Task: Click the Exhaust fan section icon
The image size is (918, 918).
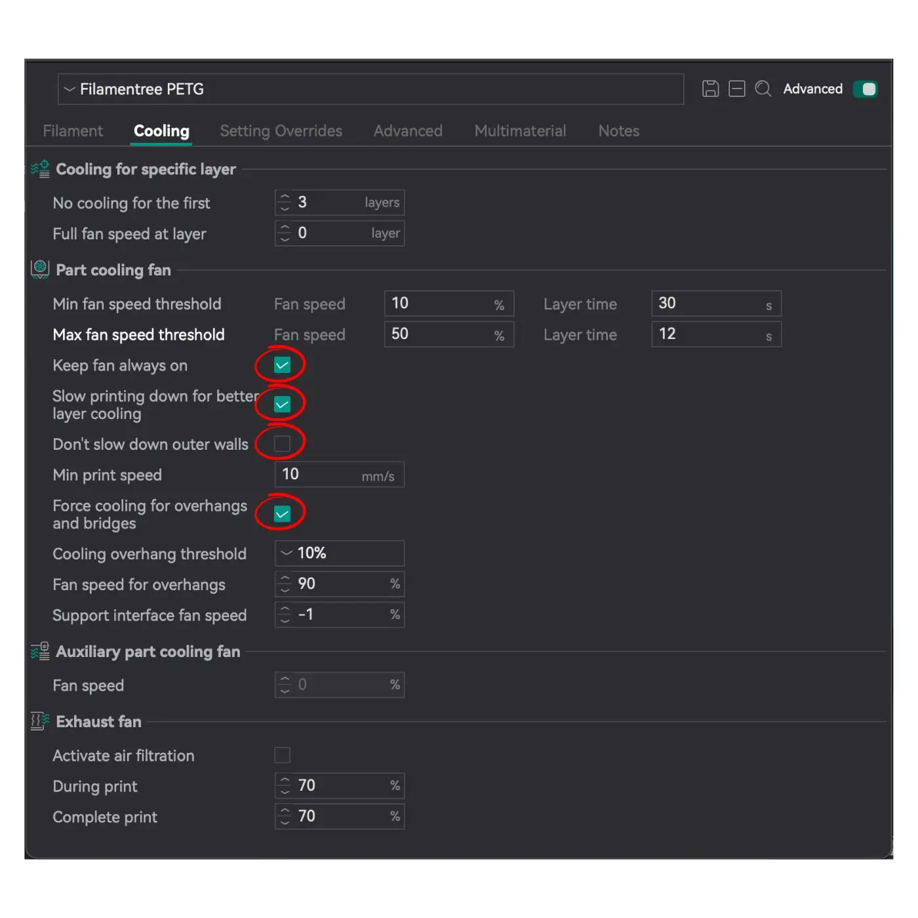Action: click(40, 721)
